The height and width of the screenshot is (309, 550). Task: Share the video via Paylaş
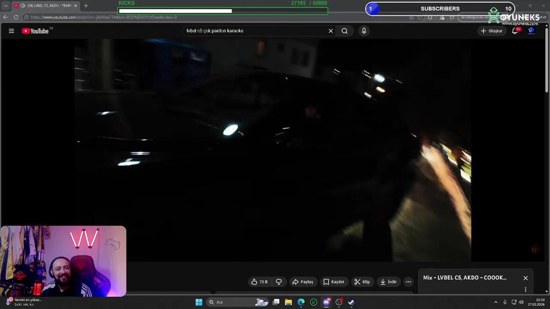[x=302, y=282]
